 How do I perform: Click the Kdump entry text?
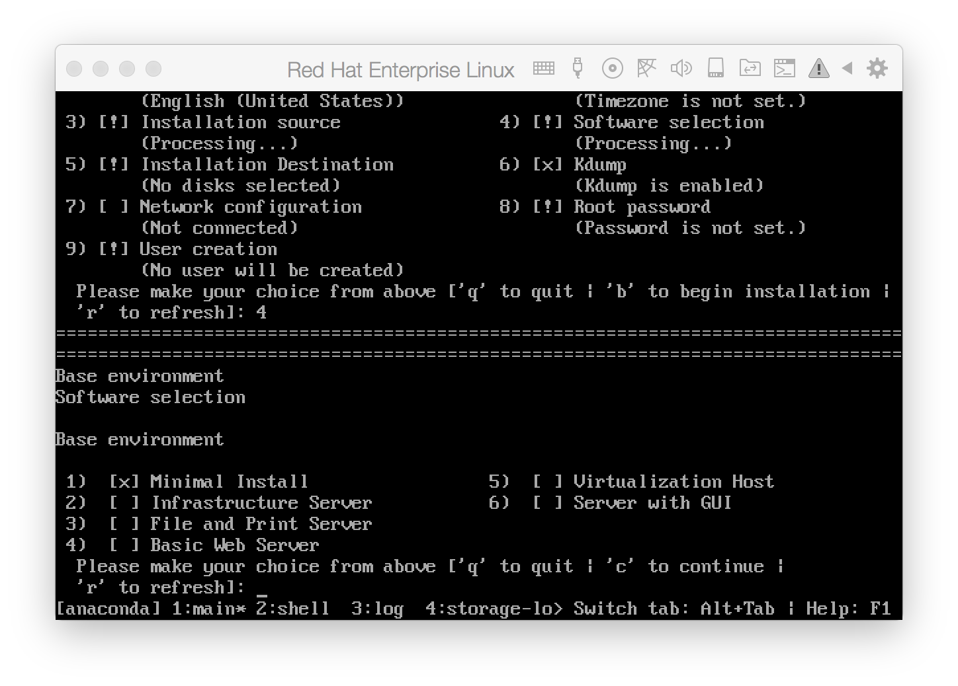(599, 165)
